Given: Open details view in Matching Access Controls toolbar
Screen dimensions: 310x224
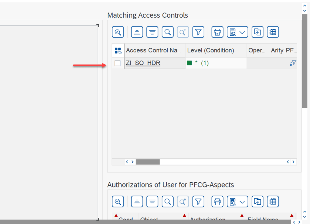Looking at the screenshot, I should [x=118, y=32].
